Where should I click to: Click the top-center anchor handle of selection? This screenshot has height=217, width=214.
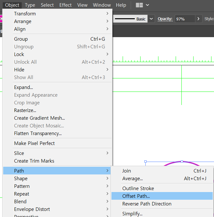click(x=182, y=162)
